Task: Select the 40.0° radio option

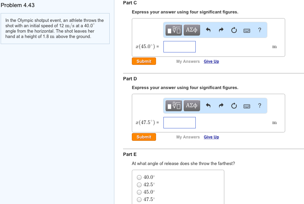Action: point(139,177)
